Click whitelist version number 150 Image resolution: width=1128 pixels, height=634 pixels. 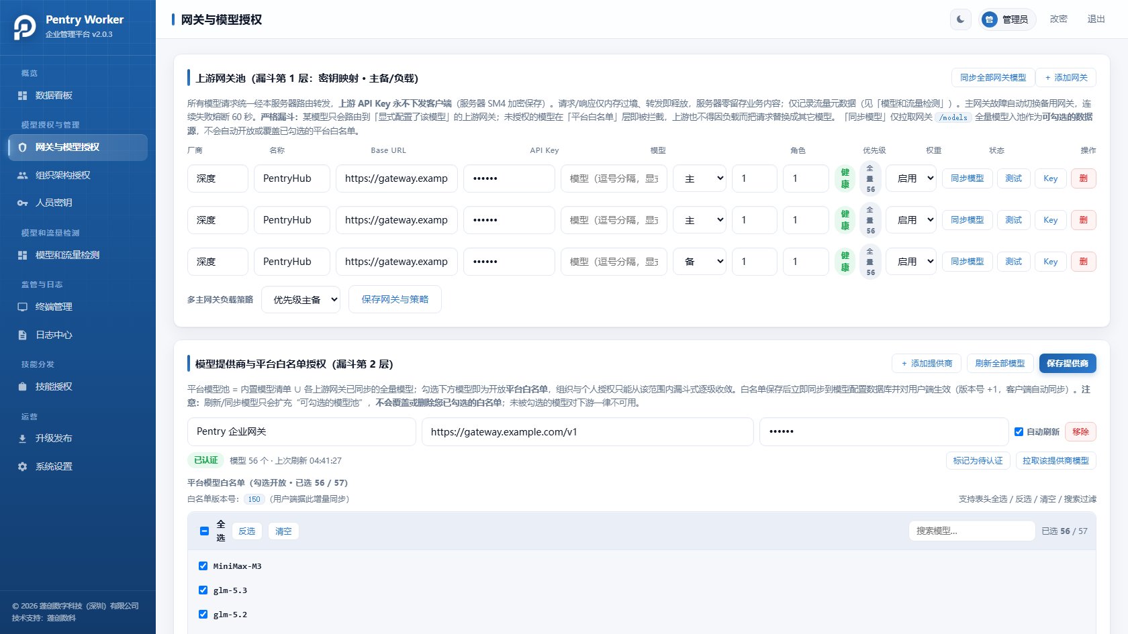pyautogui.click(x=254, y=499)
